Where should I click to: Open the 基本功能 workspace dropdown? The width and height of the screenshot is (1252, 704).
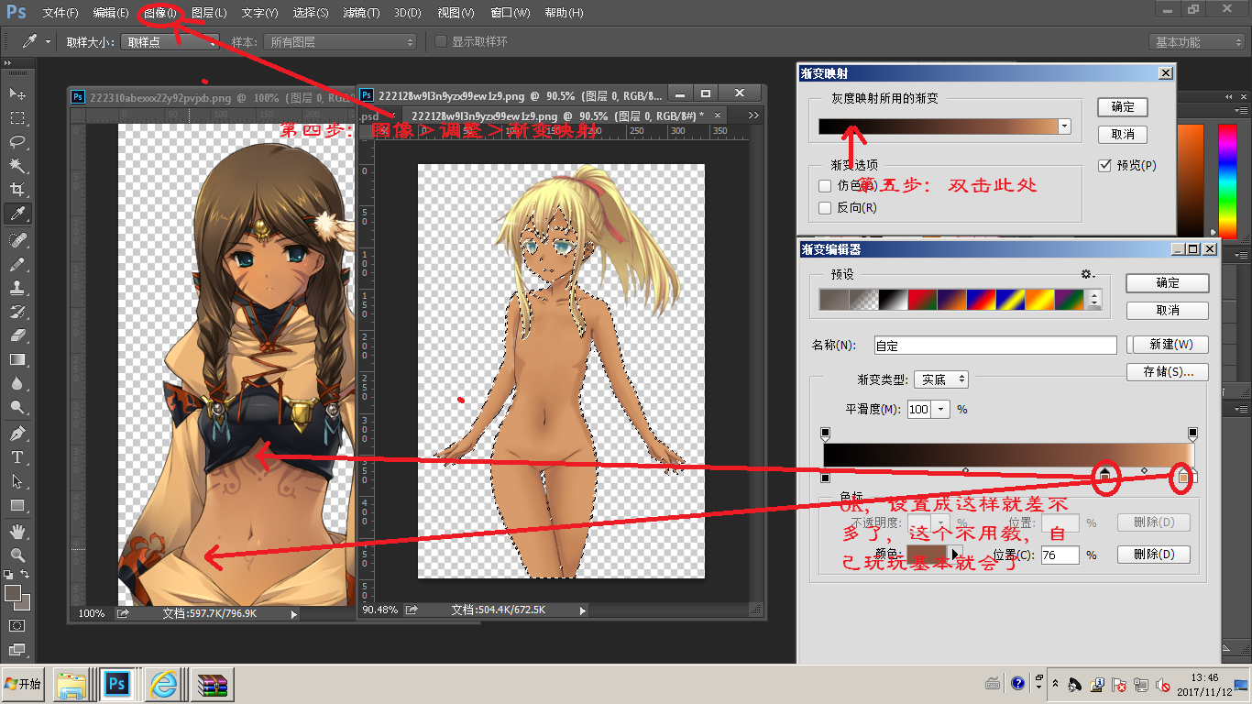point(1197,42)
